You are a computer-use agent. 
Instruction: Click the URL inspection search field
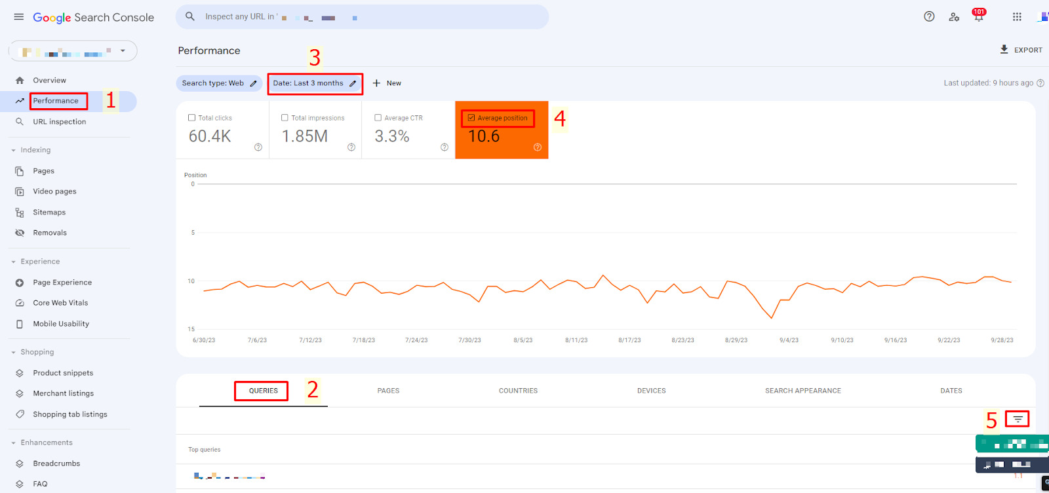click(x=362, y=17)
